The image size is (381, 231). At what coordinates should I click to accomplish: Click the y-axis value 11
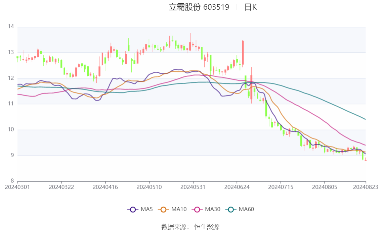coord(11,104)
